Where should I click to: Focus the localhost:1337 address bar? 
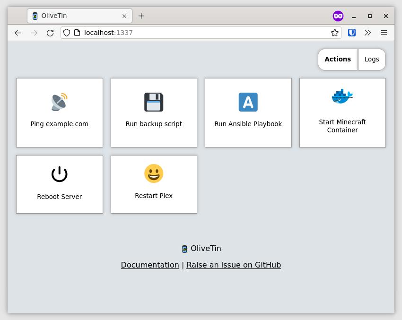203,33
